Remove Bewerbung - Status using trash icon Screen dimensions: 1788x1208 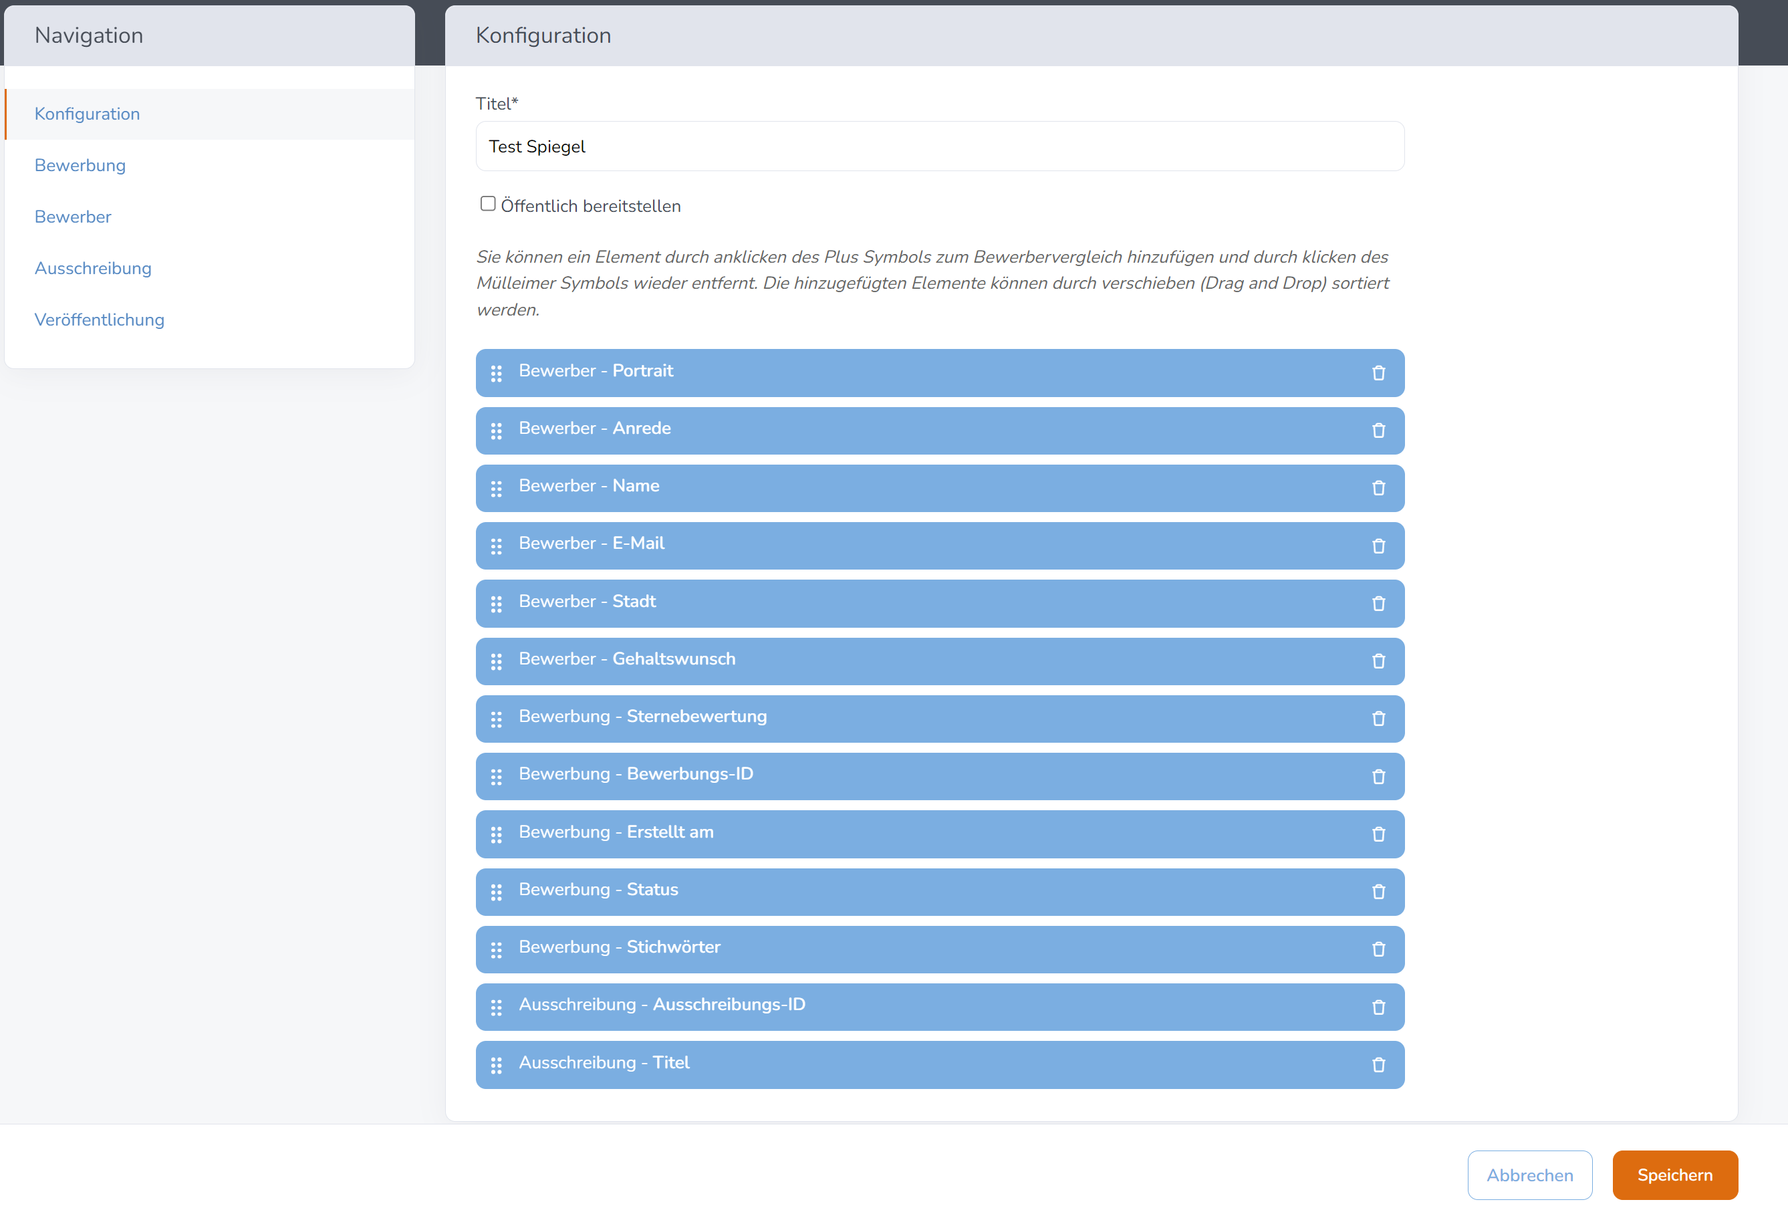(1378, 892)
